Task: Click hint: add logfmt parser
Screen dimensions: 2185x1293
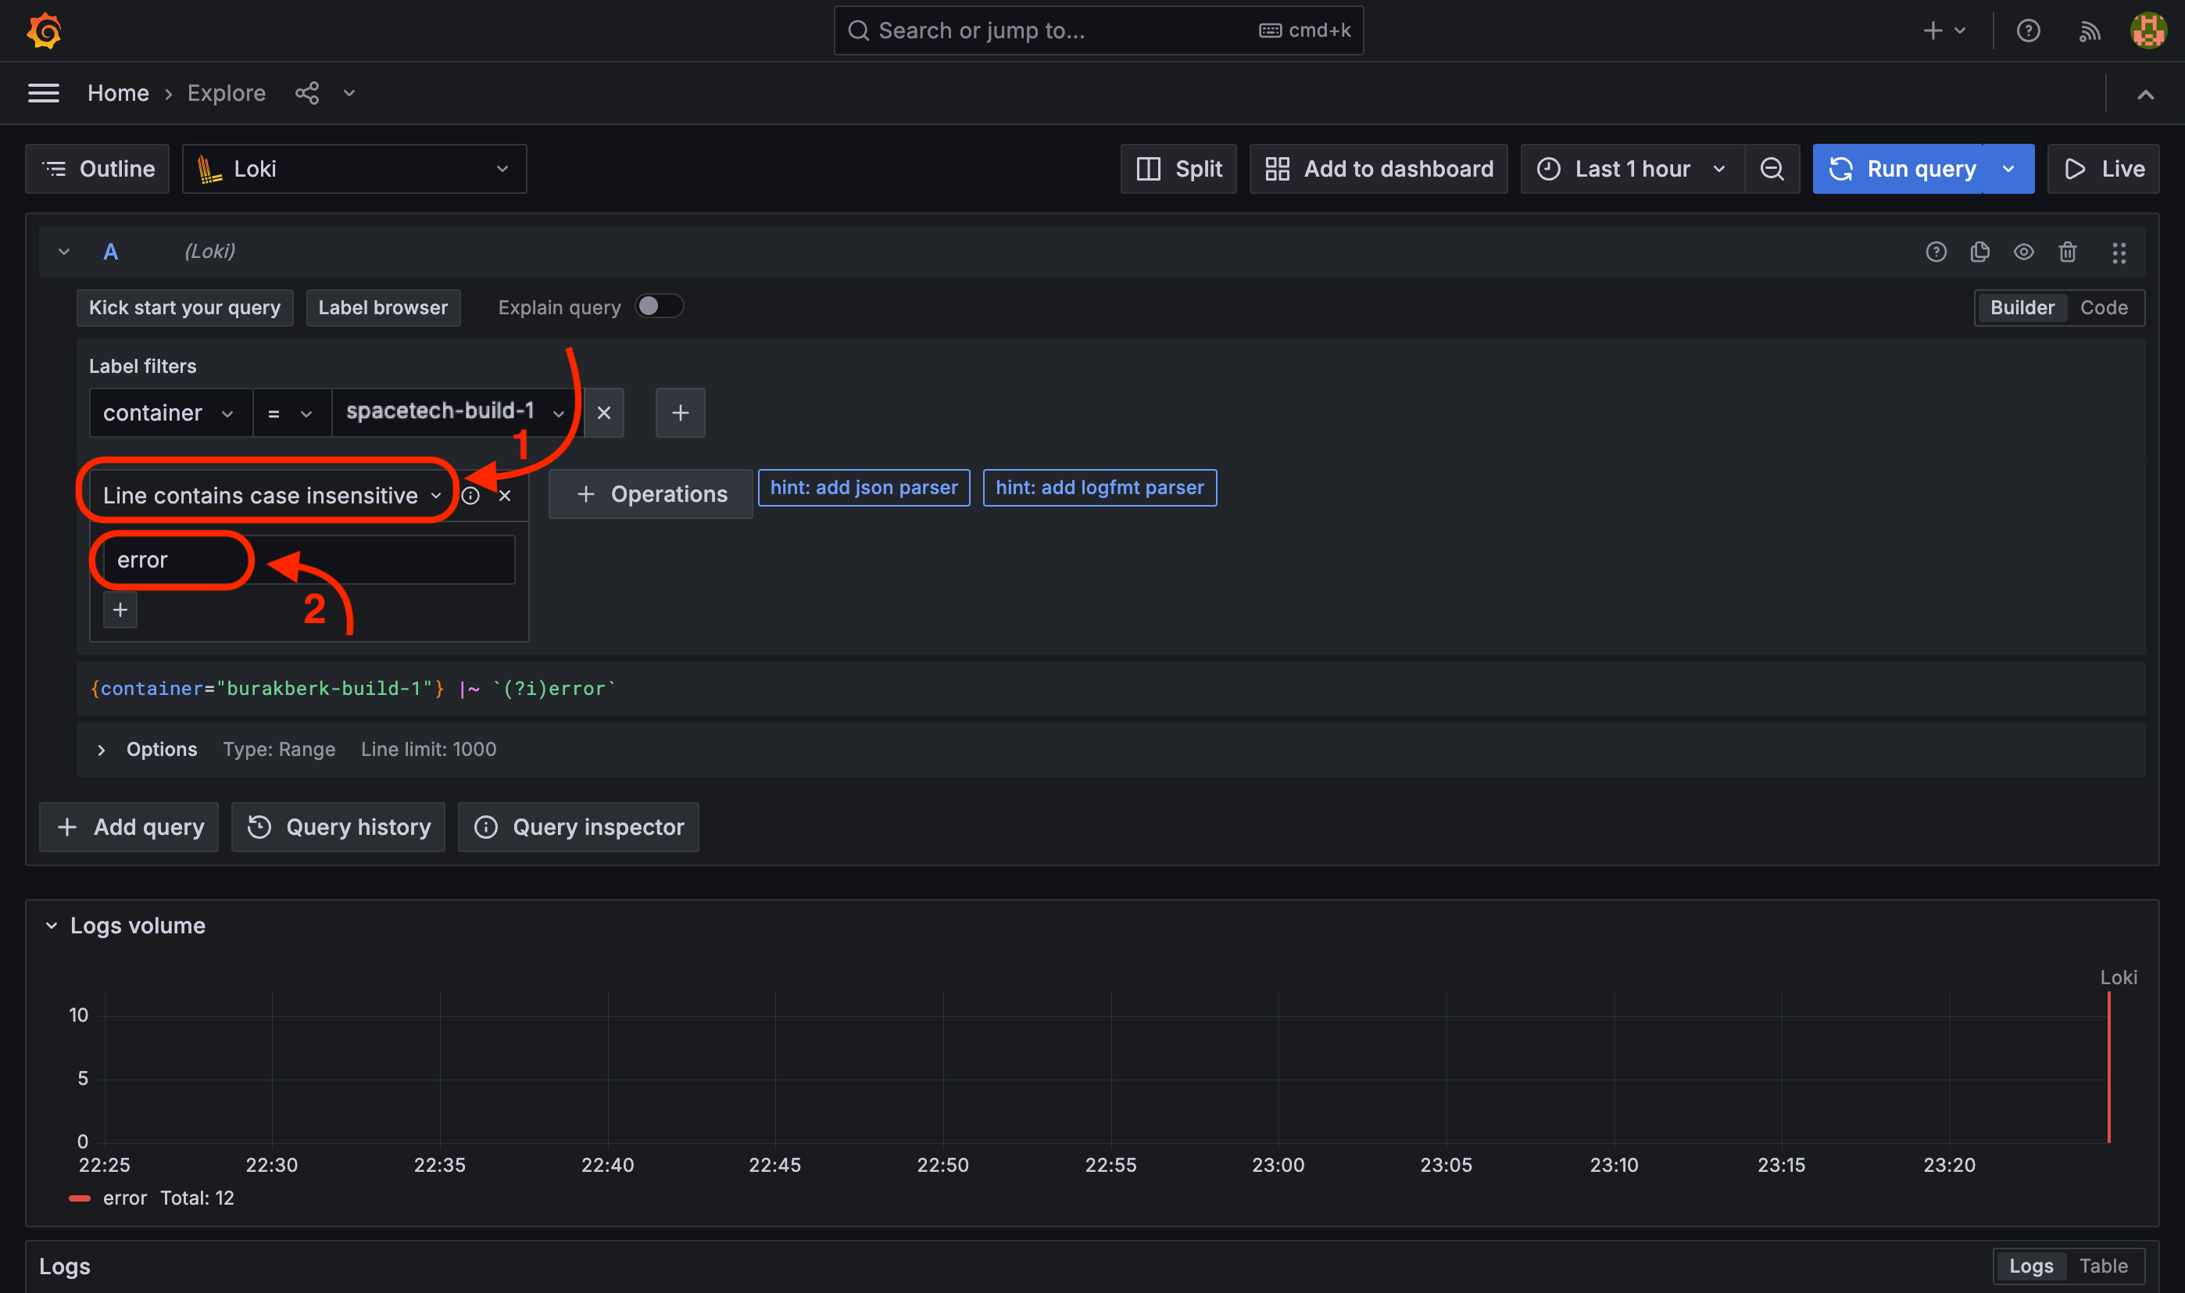Action: [x=1100, y=487]
